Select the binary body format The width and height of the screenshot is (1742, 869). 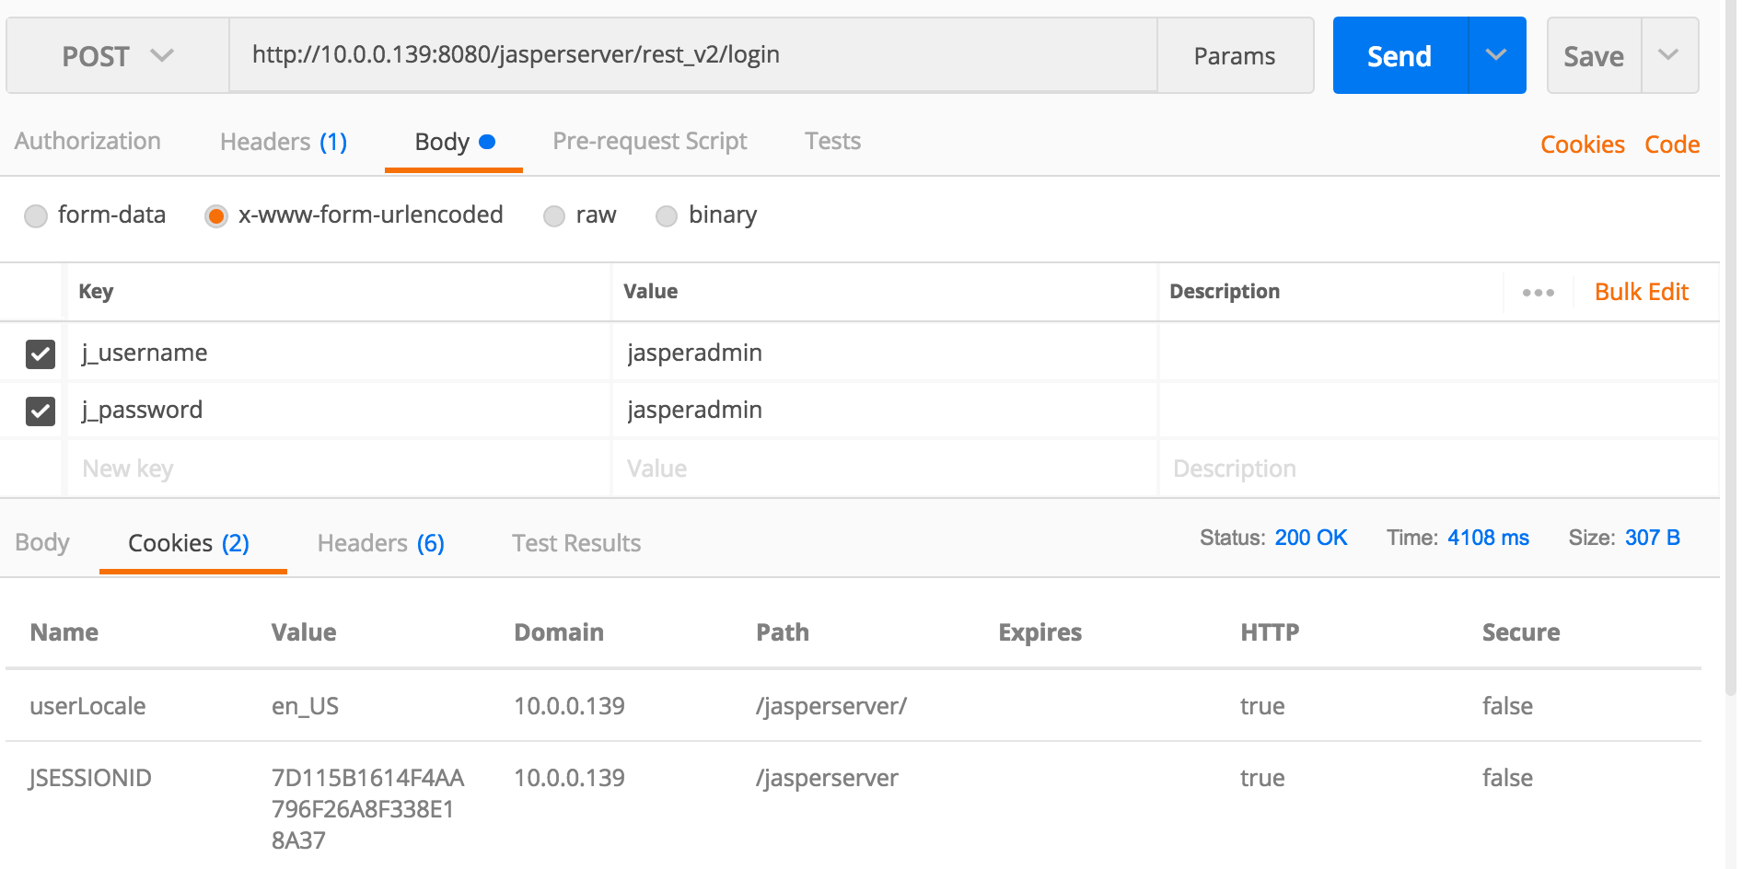[667, 215]
